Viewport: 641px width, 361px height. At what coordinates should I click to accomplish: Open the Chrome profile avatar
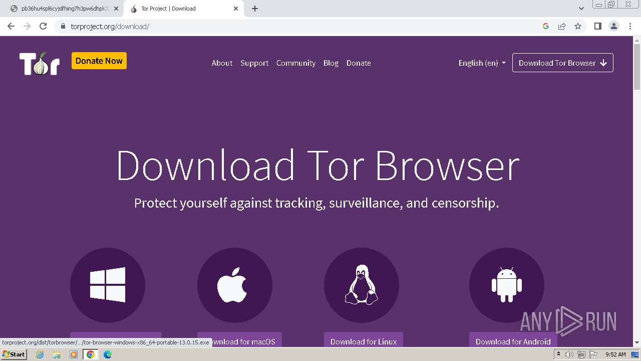614,26
